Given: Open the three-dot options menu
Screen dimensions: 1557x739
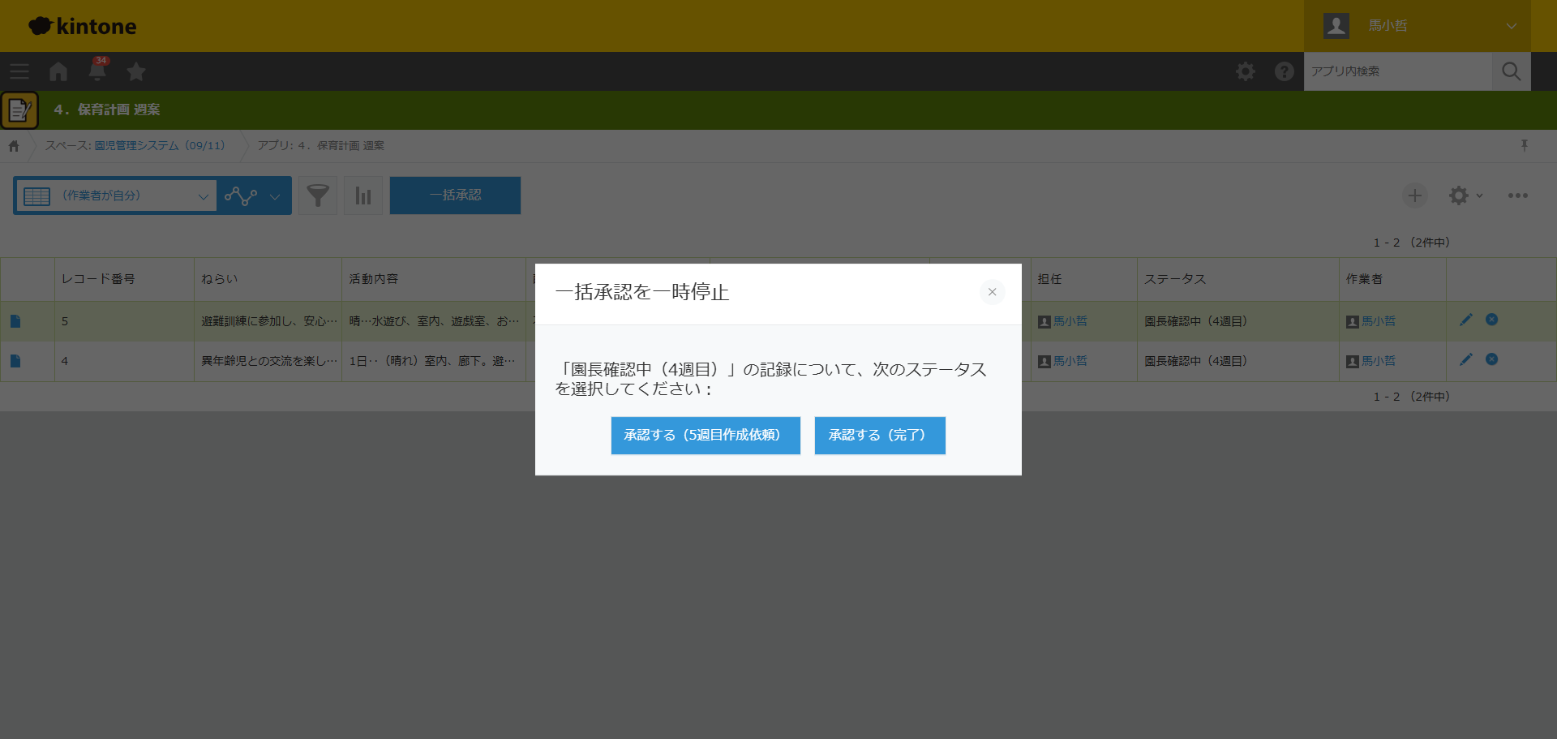Looking at the screenshot, I should pyautogui.click(x=1517, y=195).
